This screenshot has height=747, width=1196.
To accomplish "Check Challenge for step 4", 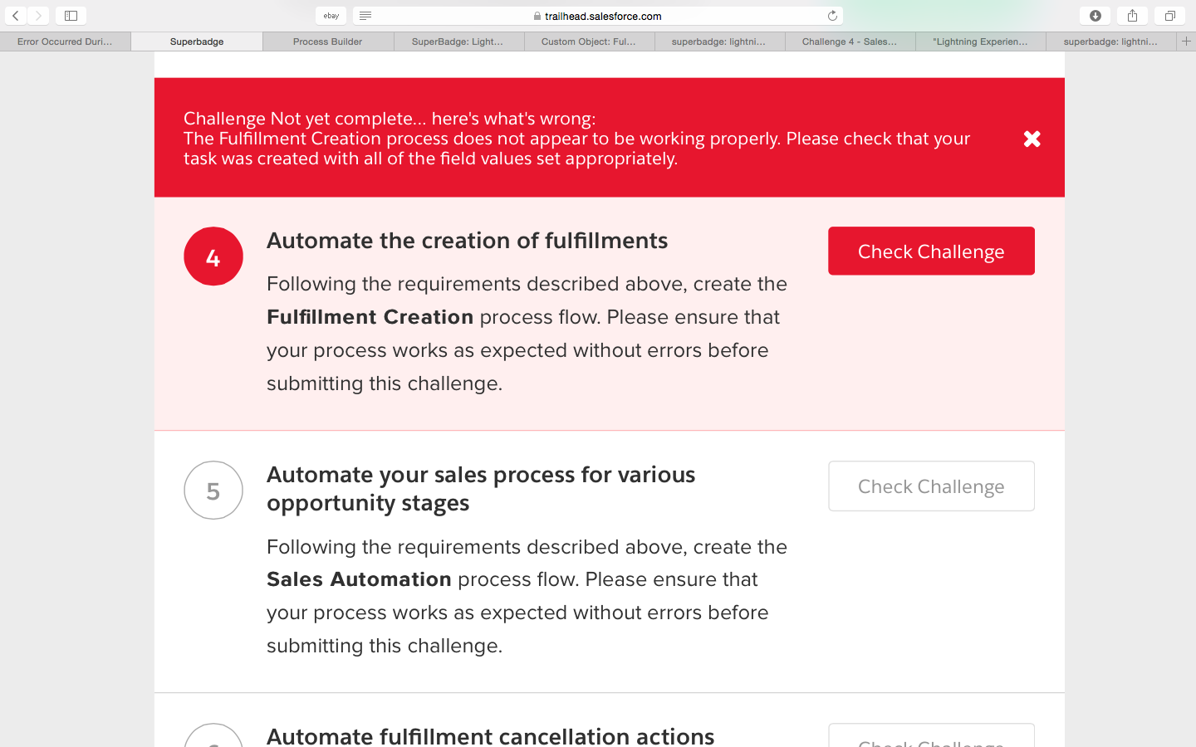I will 931,251.
